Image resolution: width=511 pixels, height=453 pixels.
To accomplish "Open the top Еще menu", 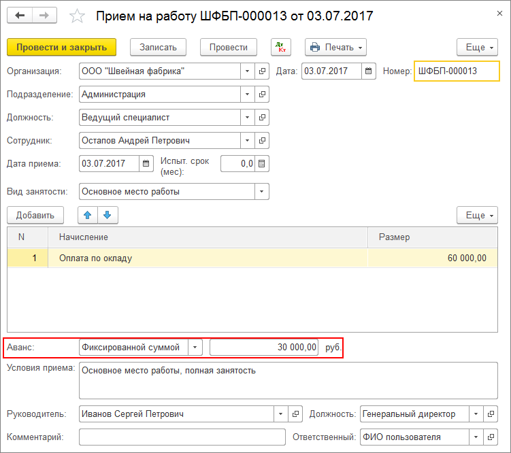I will (x=477, y=47).
